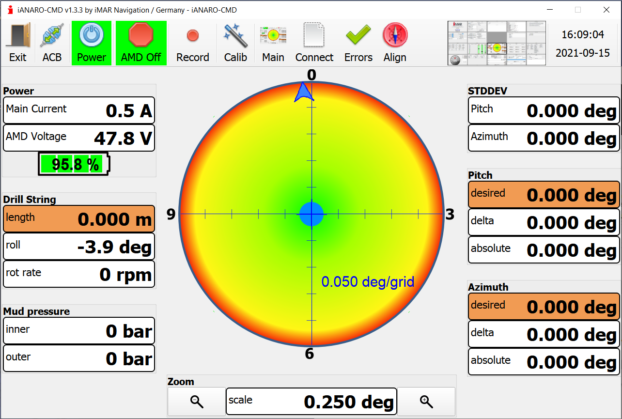Image resolution: width=622 pixels, height=419 pixels.
Task: Open the Align compass tool
Action: (395, 43)
